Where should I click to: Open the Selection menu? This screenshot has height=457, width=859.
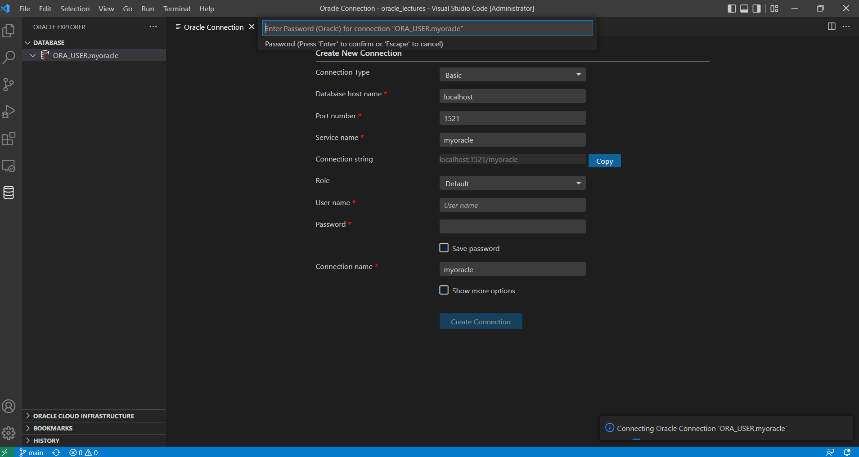pyautogui.click(x=75, y=9)
